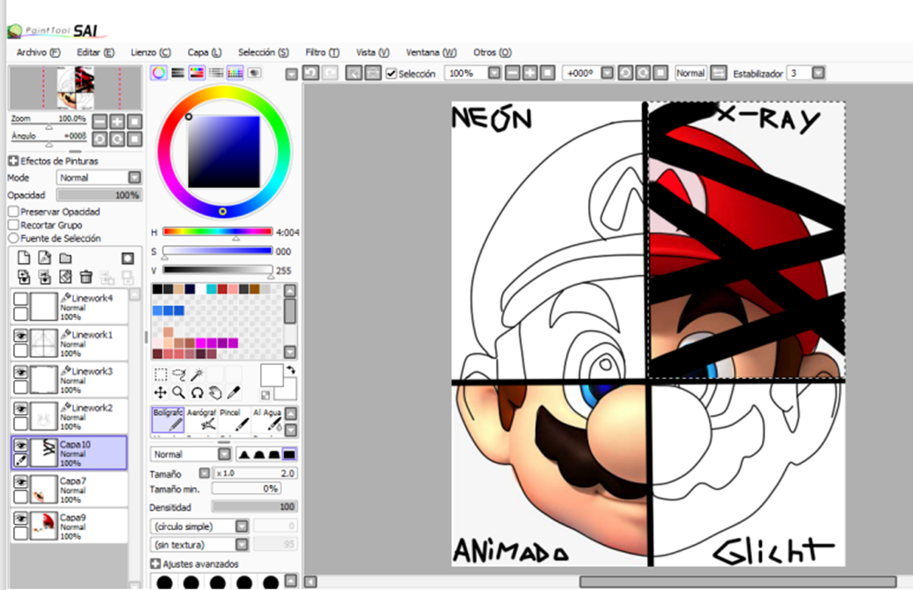Select the rectangular selection tool

click(160, 373)
